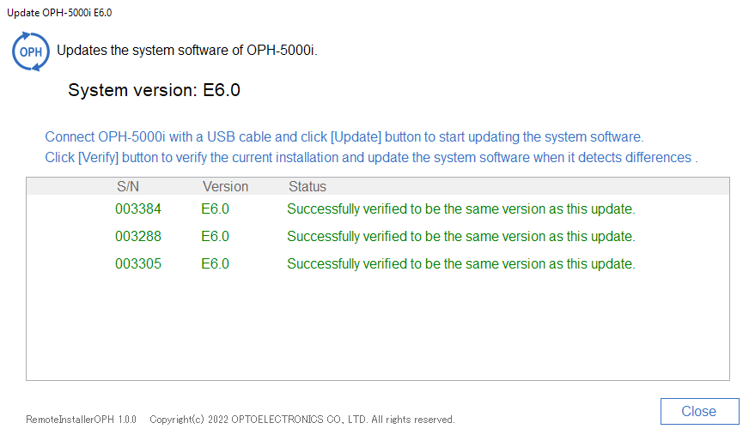749x435 pixels.
Task: Select serial number 003305 row
Action: (377, 263)
